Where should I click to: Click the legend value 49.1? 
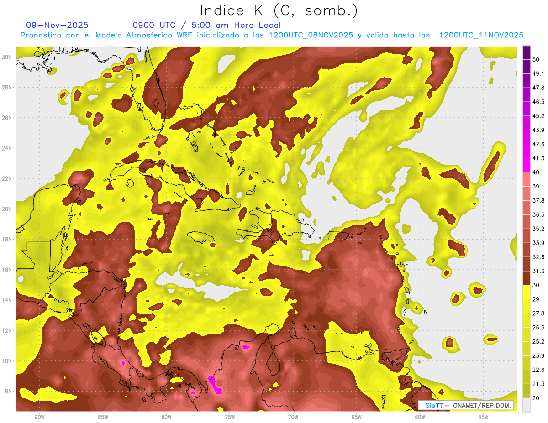point(538,73)
